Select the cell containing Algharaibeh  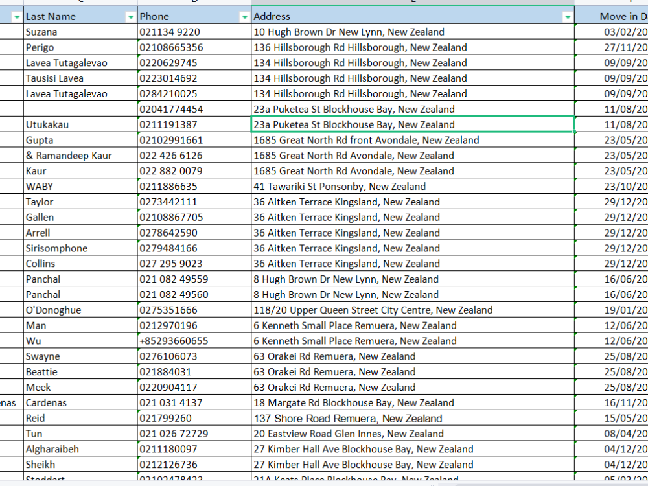tap(80, 449)
